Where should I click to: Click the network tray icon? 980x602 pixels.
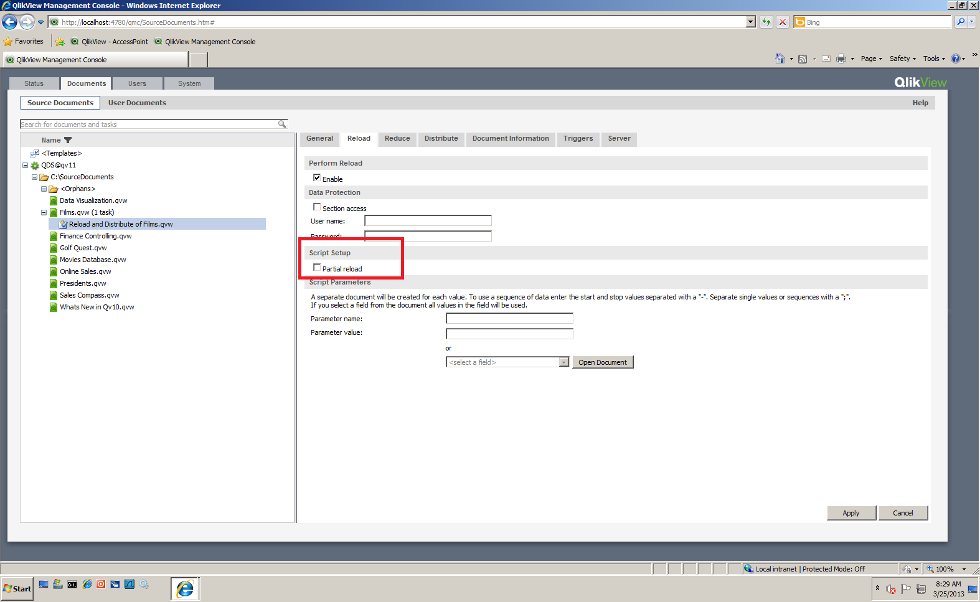pos(921,589)
